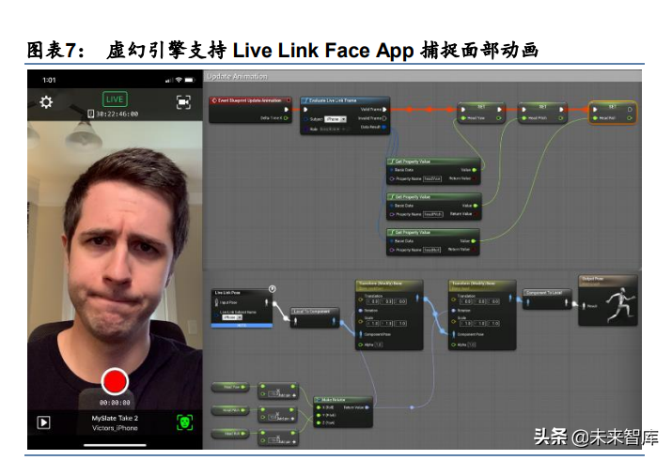Tap the battery icon in phone status bar
Viewport: 672px width, 460px height.
(x=190, y=80)
